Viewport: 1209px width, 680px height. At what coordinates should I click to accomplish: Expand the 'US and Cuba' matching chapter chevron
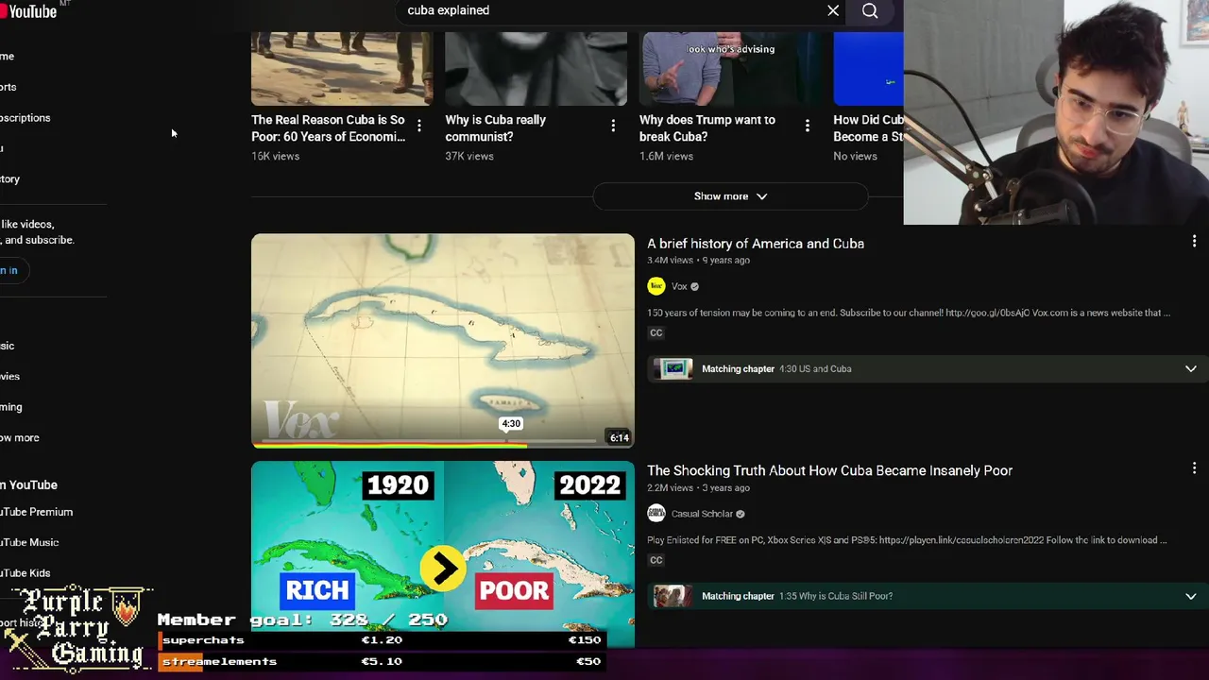[1190, 369]
